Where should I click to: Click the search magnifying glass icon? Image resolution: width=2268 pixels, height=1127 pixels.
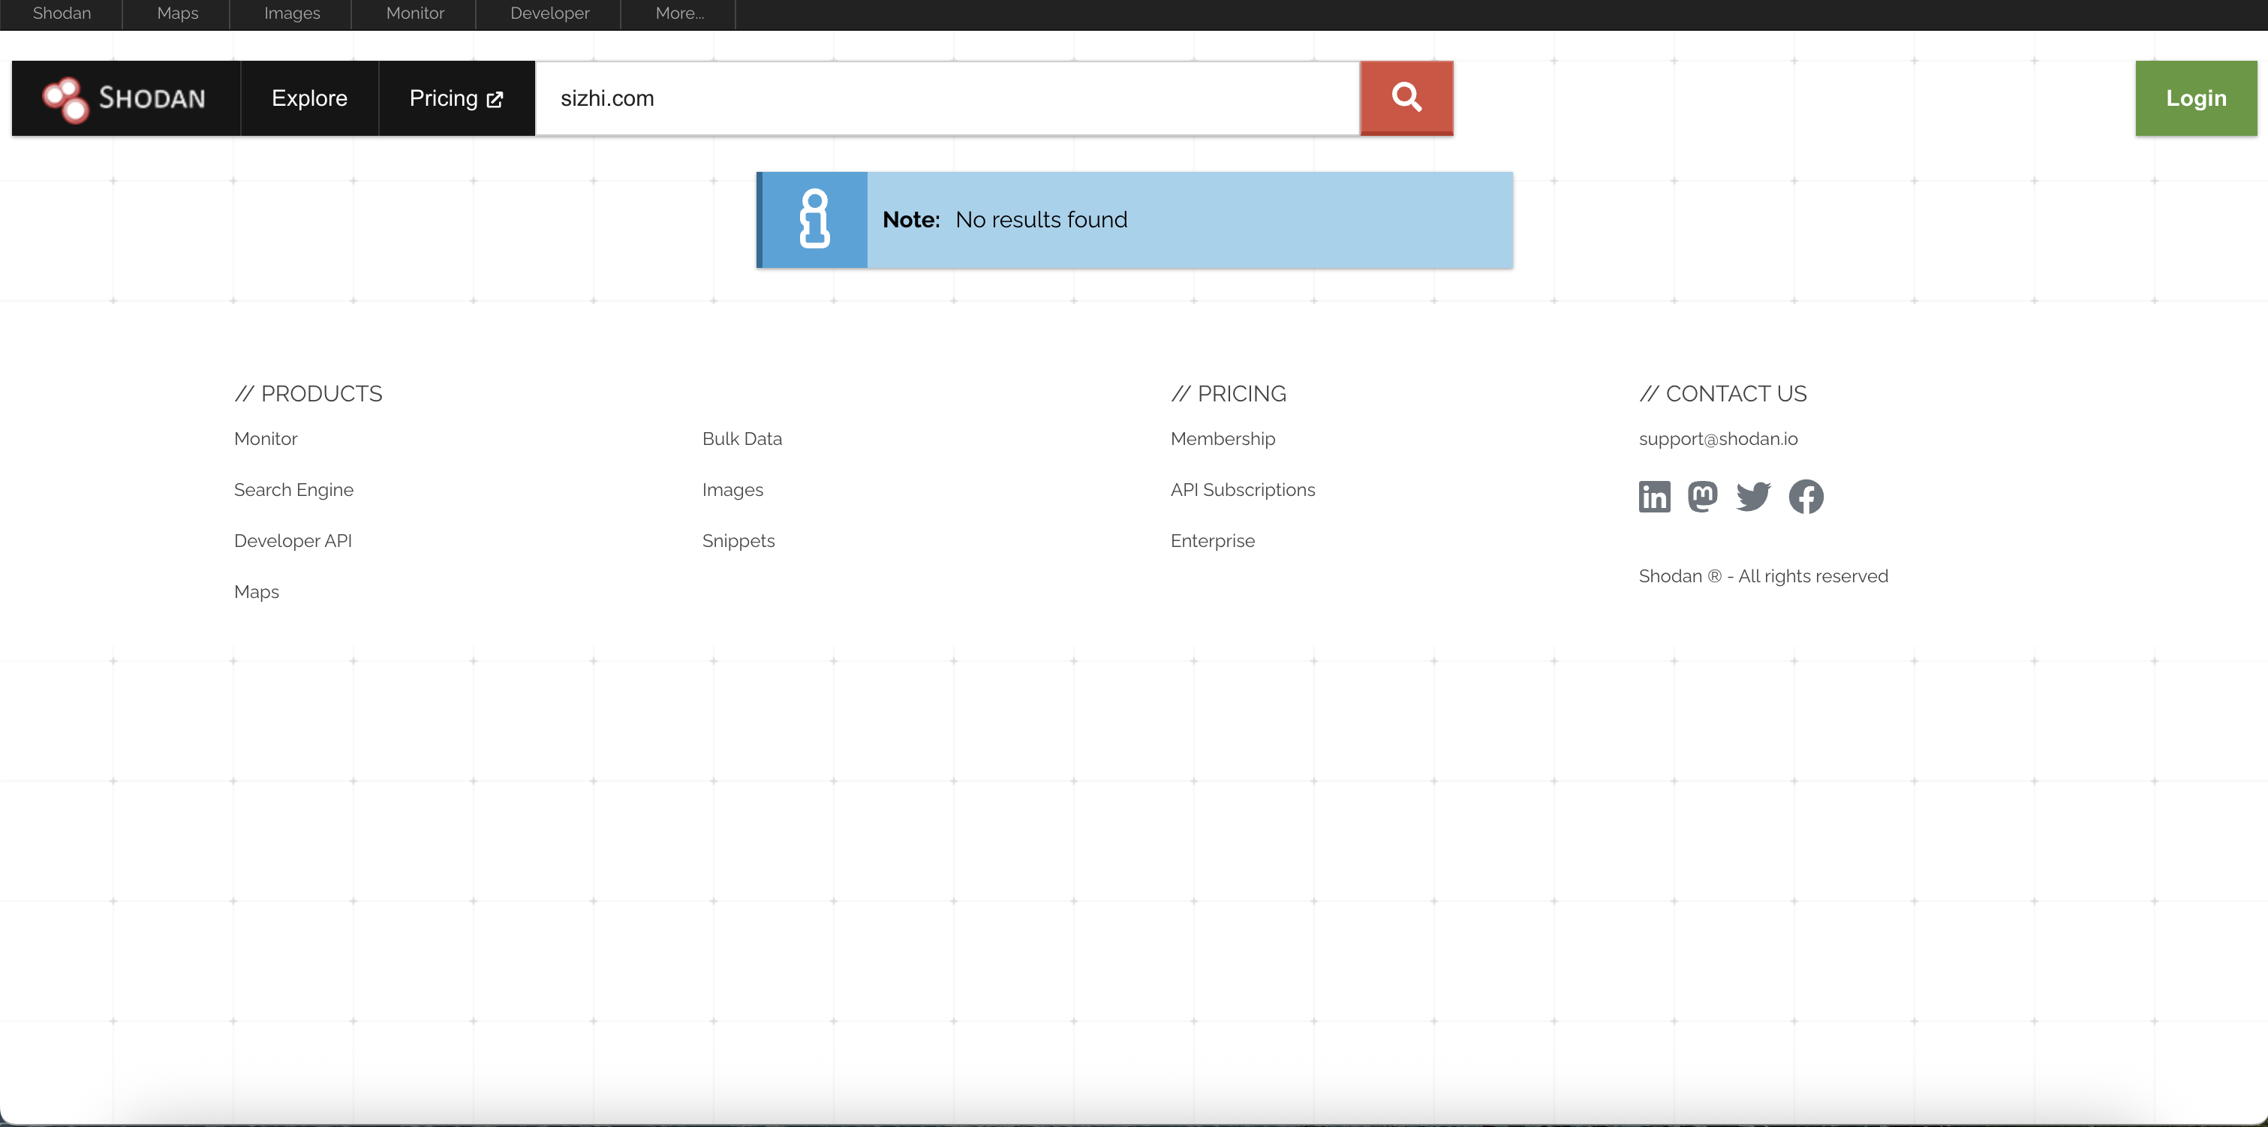[x=1405, y=98]
